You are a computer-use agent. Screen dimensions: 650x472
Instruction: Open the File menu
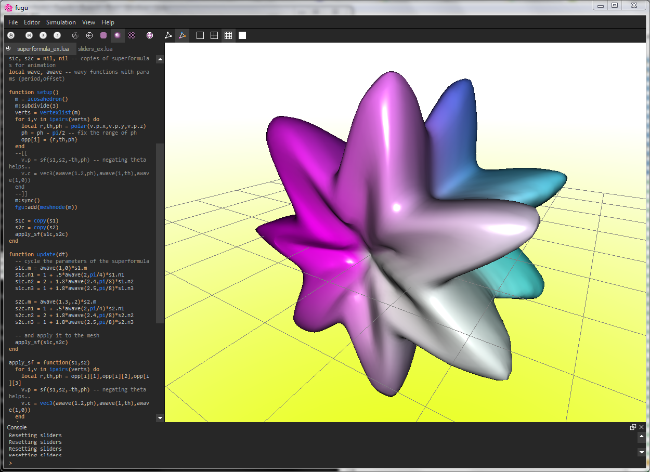click(x=13, y=22)
